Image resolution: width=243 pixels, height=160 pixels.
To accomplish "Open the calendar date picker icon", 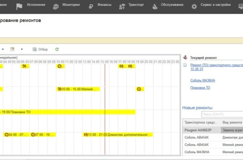I will coord(12,49).
